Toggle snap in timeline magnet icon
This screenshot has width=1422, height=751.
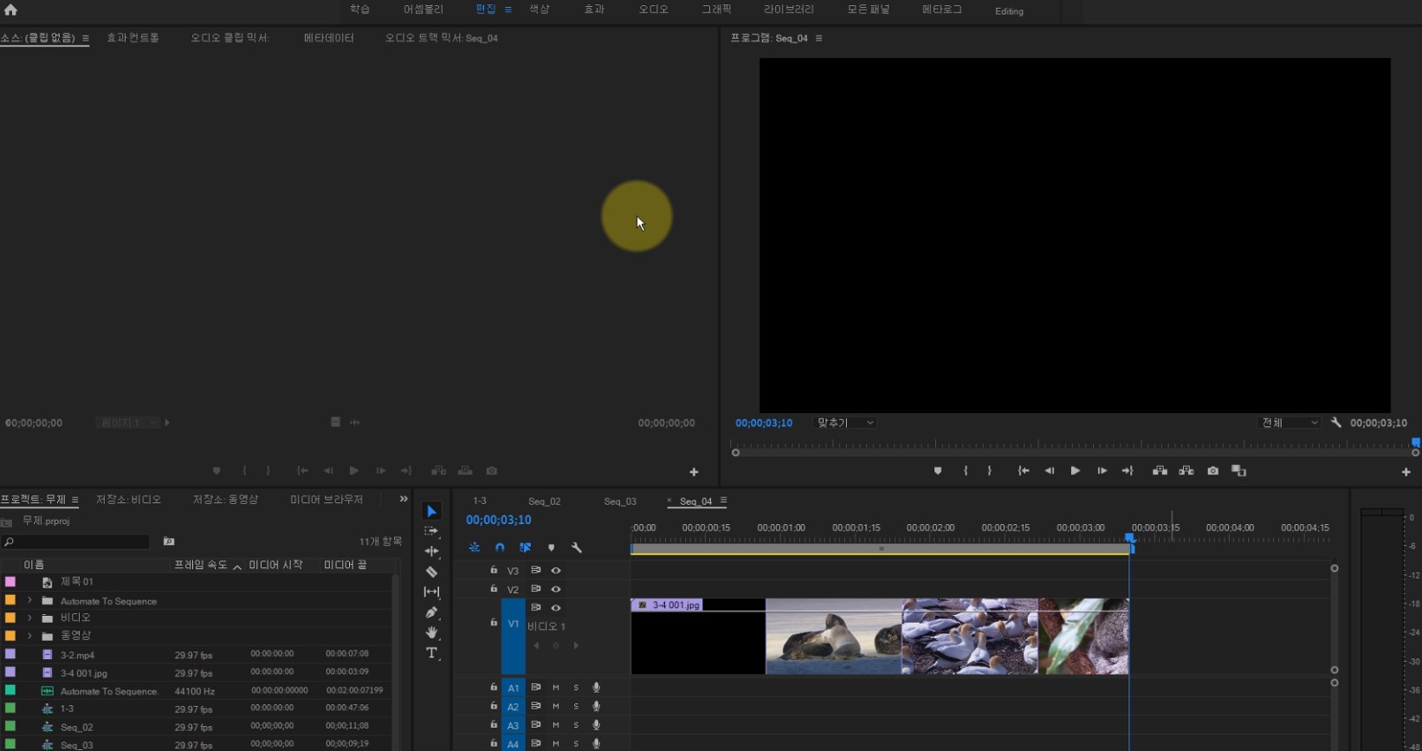tap(500, 547)
